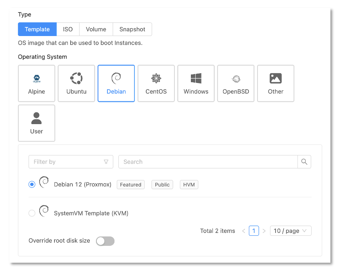Screen dimensions: 341x267
Task: Open the Volume tab
Action: 96,29
